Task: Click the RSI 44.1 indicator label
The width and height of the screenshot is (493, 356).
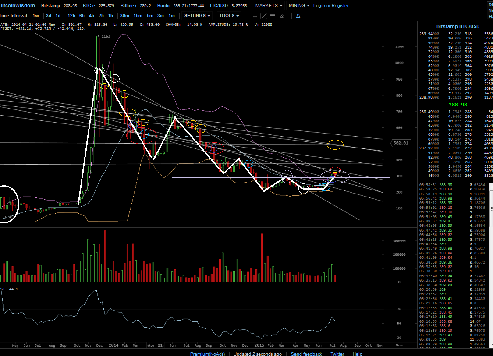Action: (x=9, y=289)
